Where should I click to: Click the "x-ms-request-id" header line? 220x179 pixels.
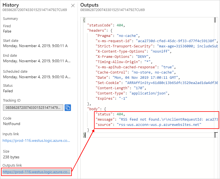pos(156,41)
